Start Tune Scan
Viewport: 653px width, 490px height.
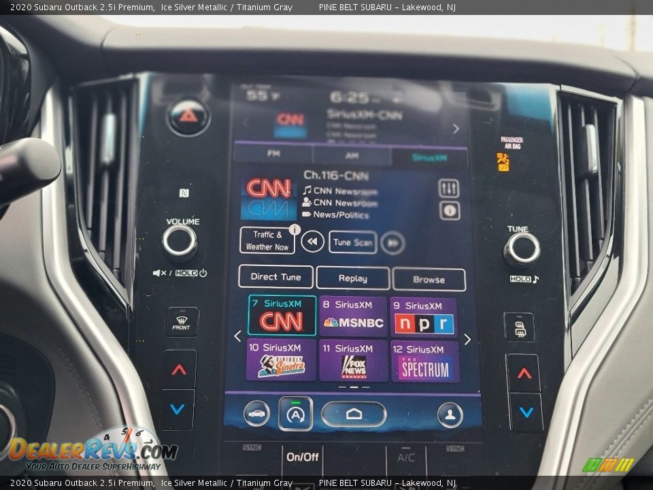(353, 242)
